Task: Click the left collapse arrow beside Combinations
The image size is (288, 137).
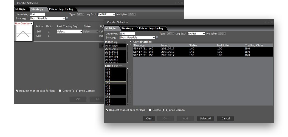Action: click(131, 42)
